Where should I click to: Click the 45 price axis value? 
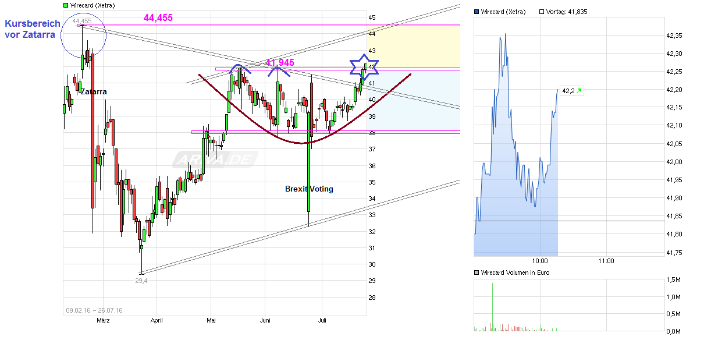tap(372, 17)
